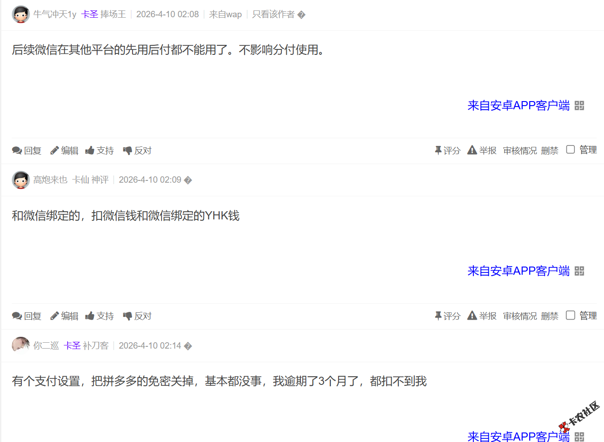Check the 管理 box under 高炮来也's reply
Screen dimensions: 604x442
tap(570, 314)
